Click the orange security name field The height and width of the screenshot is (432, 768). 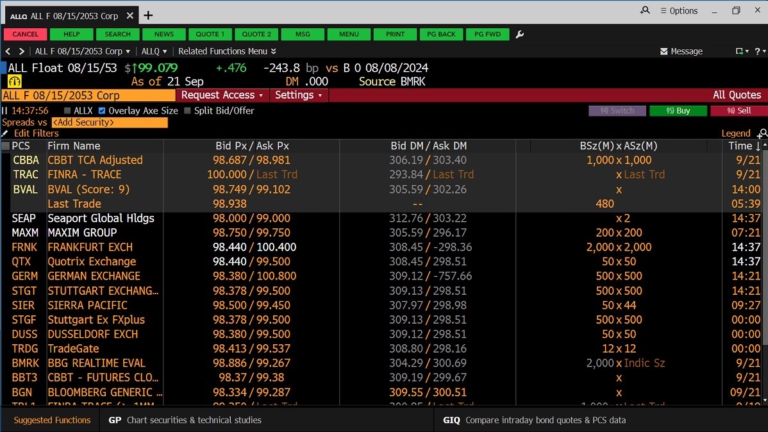pyautogui.click(x=88, y=95)
